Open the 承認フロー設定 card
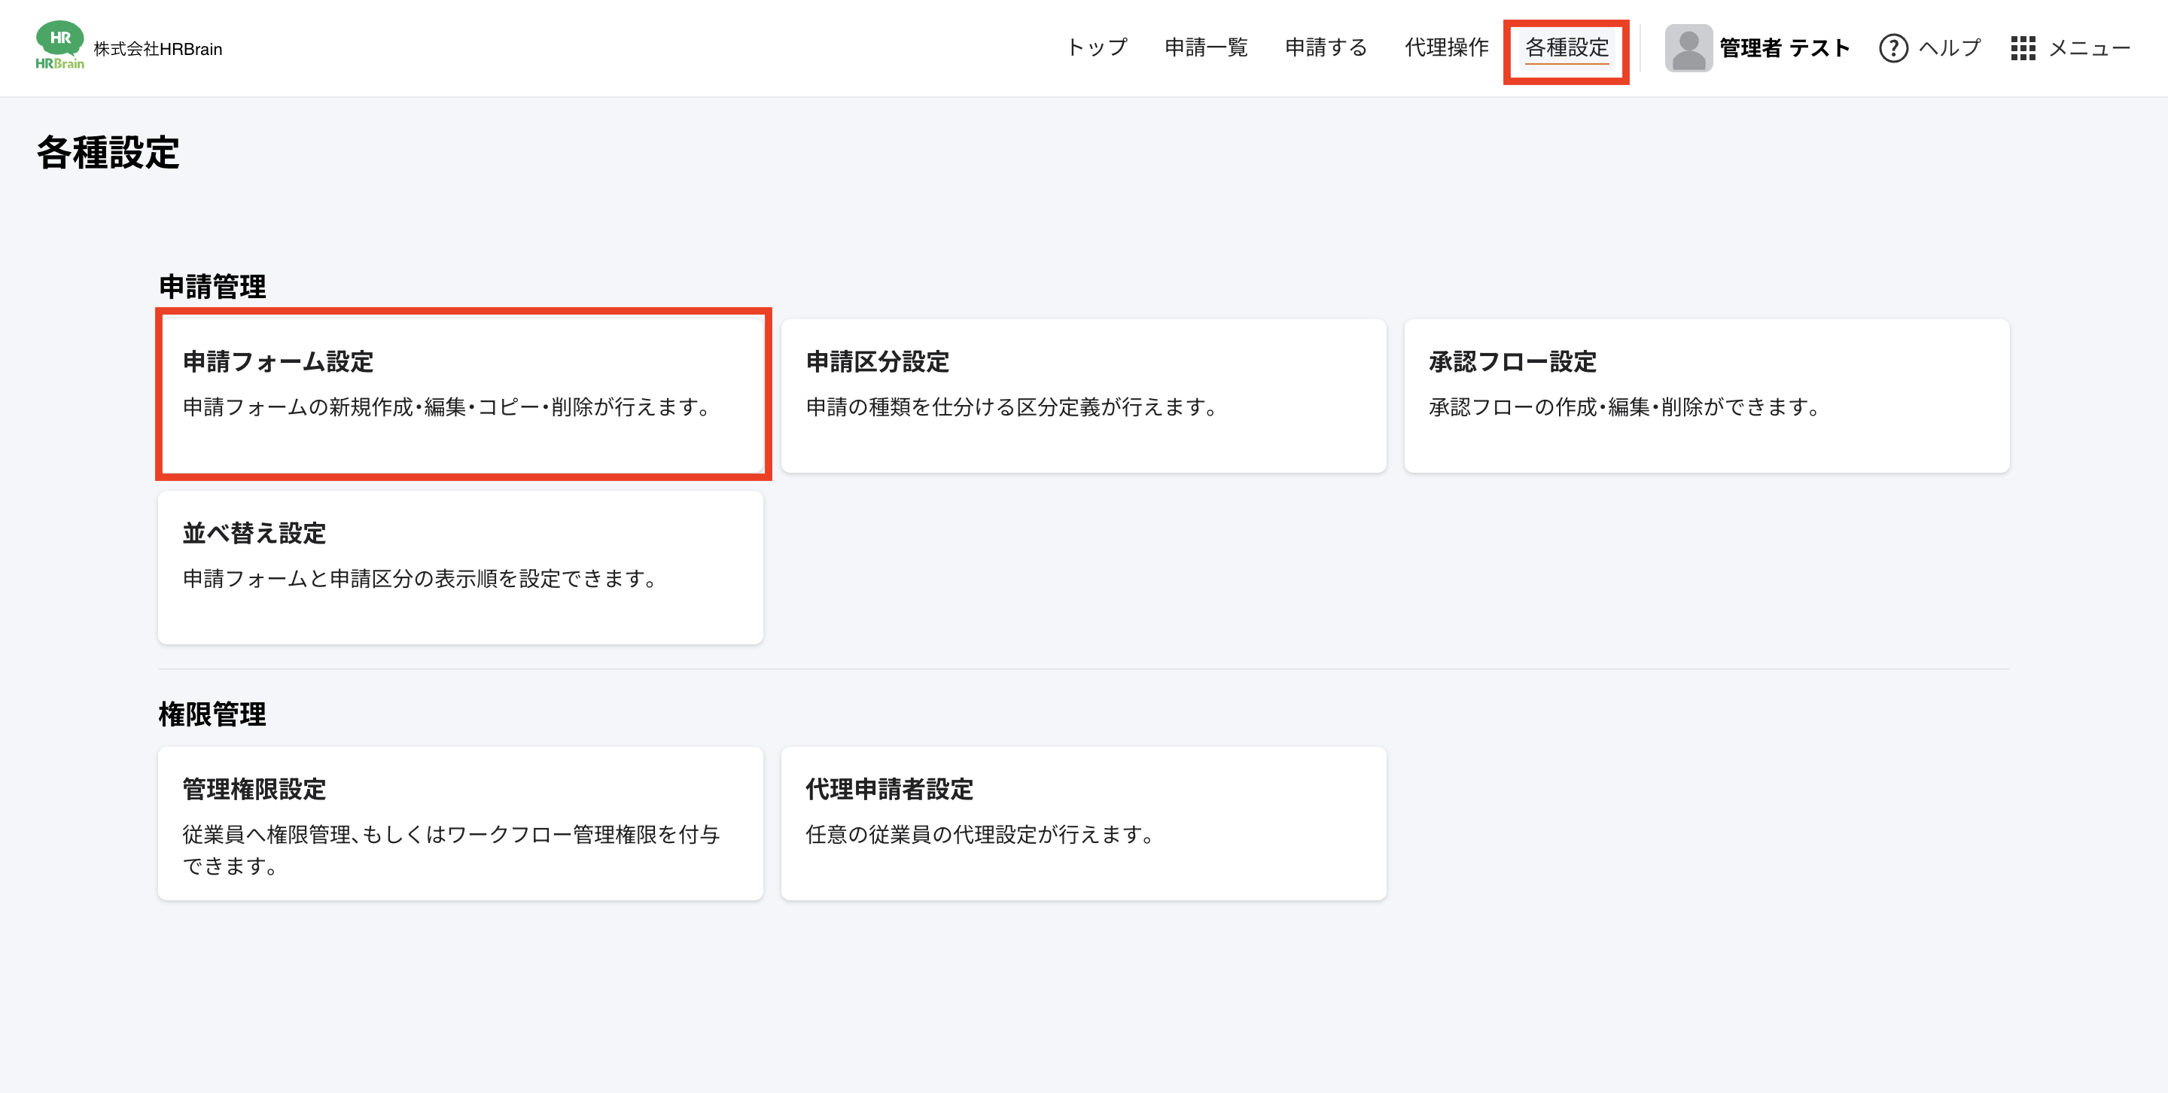Image resolution: width=2168 pixels, height=1093 pixels. click(1706, 394)
